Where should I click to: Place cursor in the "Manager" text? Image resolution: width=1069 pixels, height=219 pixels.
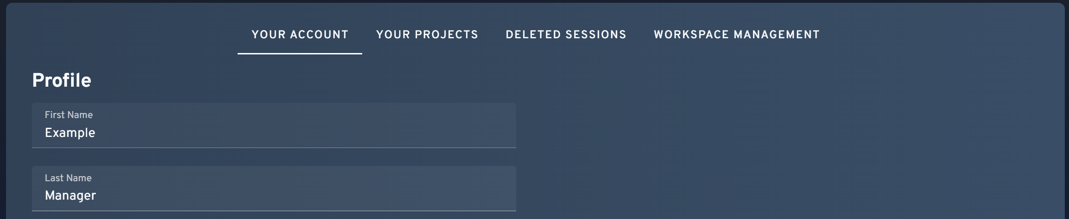coord(71,196)
